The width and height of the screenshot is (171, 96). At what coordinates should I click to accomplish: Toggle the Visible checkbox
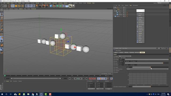click(126, 58)
